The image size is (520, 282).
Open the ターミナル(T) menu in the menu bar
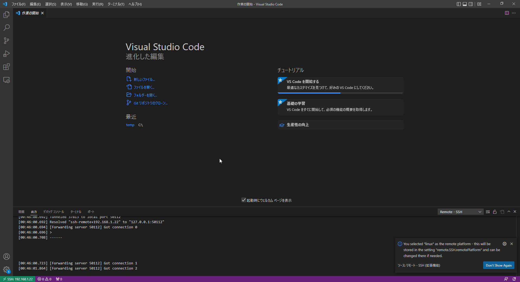coord(116,4)
